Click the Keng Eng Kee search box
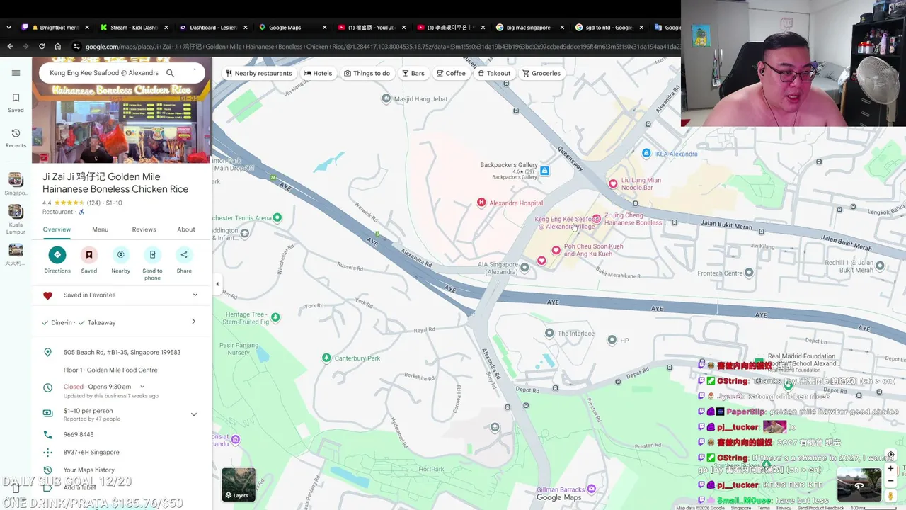Screen dimensions: 906x510 [104, 73]
